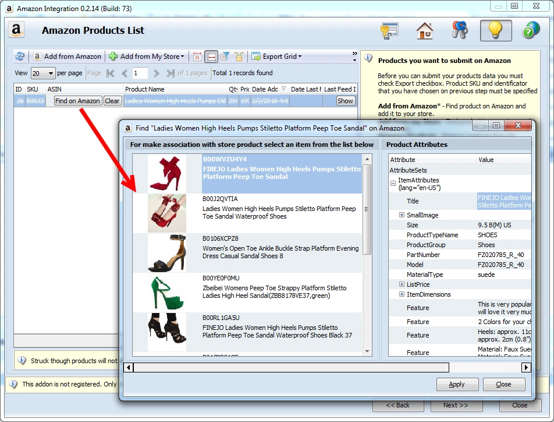
Task: Click the black ankle strap sandal thumbnail
Action: [167, 253]
